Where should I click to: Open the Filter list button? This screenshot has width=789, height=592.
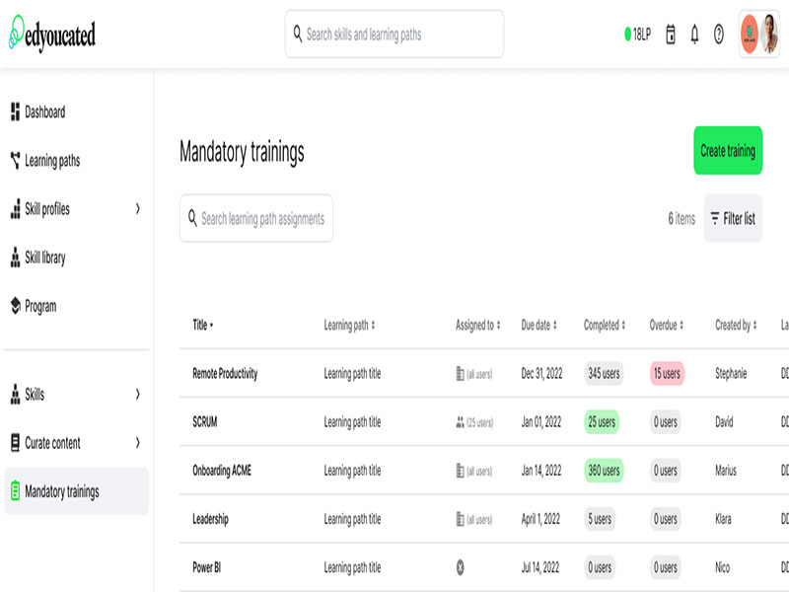point(733,219)
